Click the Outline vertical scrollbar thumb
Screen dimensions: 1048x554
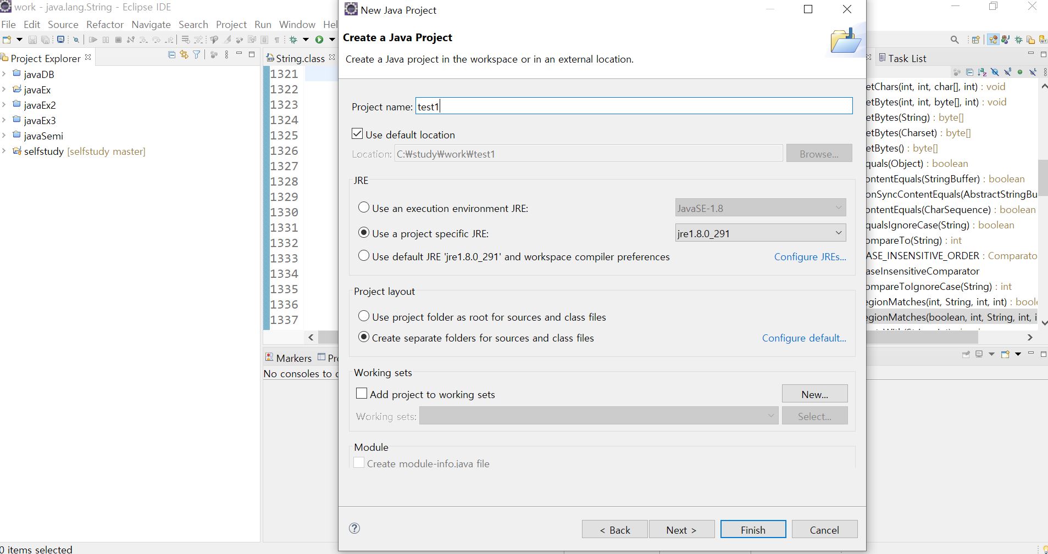click(1043, 177)
